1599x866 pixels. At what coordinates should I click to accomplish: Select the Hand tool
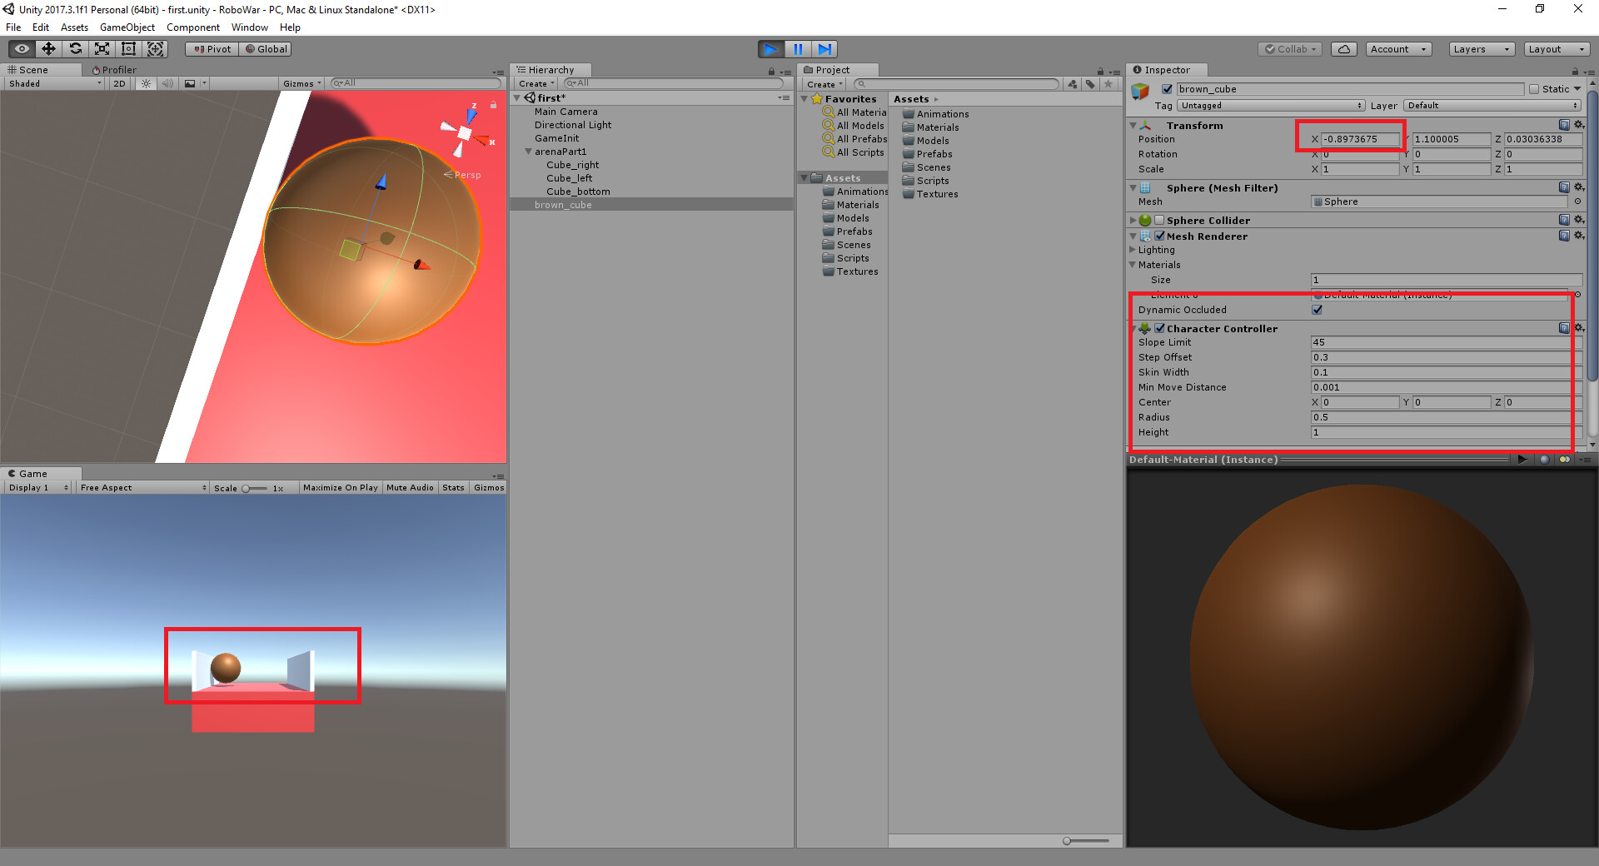[x=21, y=48]
